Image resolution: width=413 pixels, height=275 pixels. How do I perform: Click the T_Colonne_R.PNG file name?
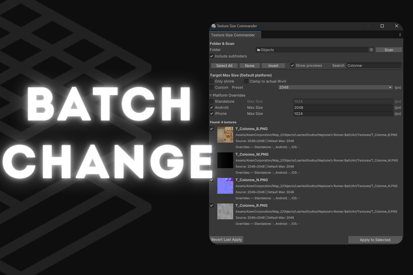click(252, 205)
